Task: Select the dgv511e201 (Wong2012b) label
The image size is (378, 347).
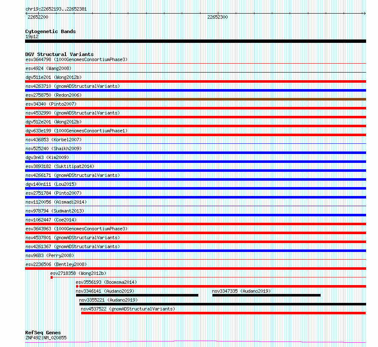Action: 54,77
